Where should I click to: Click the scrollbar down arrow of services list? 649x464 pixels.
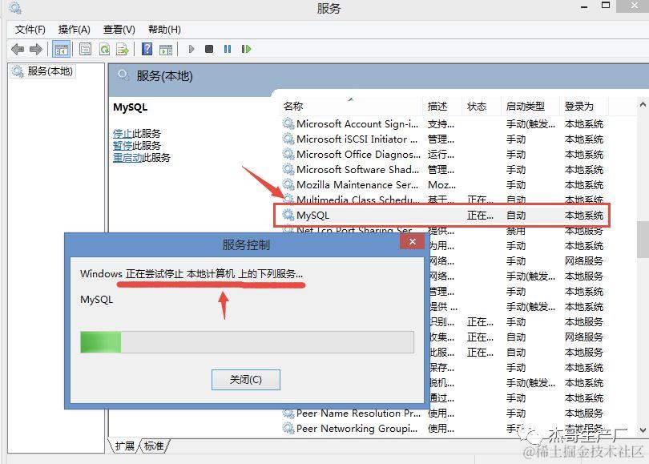643,430
